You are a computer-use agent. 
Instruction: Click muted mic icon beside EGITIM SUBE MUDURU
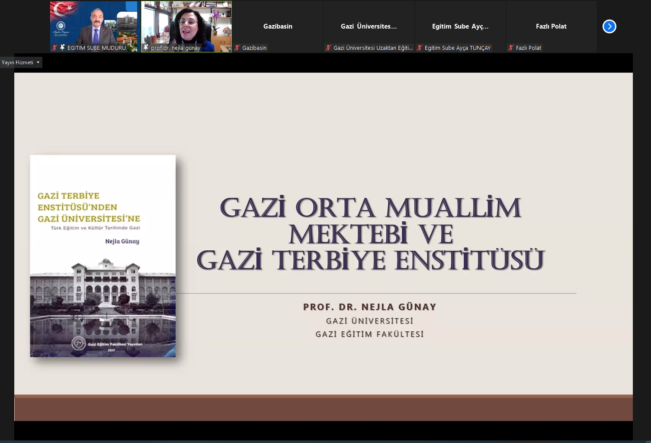[55, 48]
